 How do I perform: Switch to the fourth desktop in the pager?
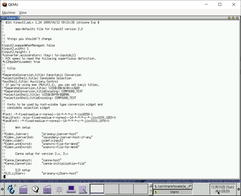pyautogui.click(x=141, y=189)
